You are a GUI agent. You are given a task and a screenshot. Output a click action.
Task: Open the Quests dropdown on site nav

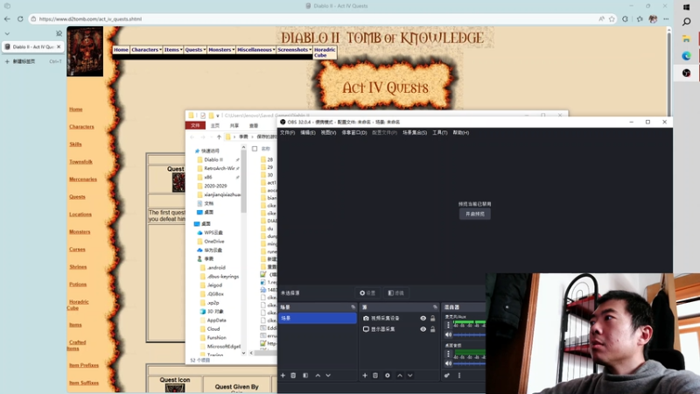[x=195, y=50]
